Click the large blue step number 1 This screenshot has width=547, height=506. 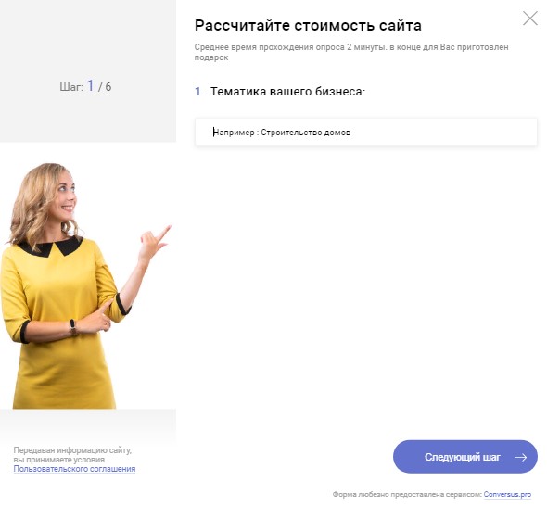(x=90, y=85)
